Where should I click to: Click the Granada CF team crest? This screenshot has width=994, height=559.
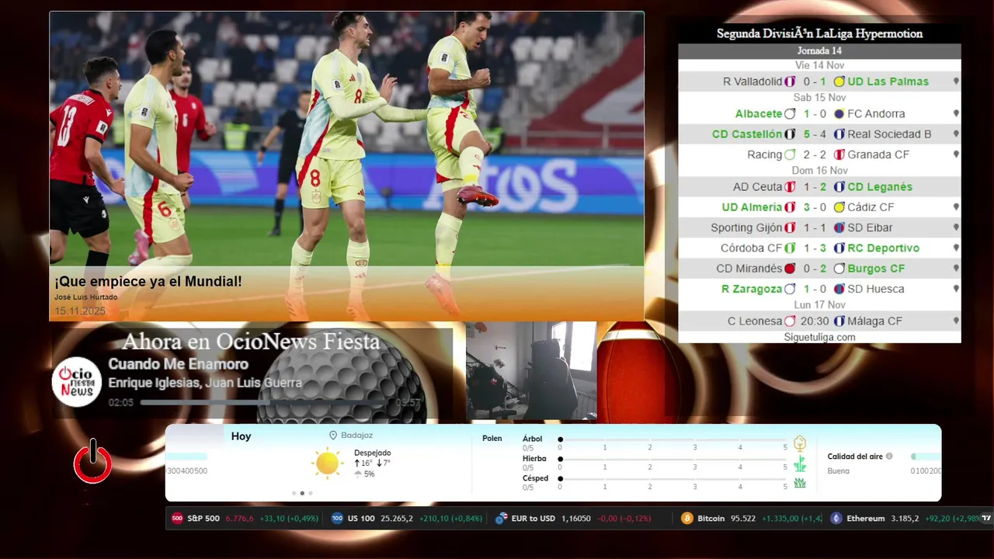tap(839, 155)
